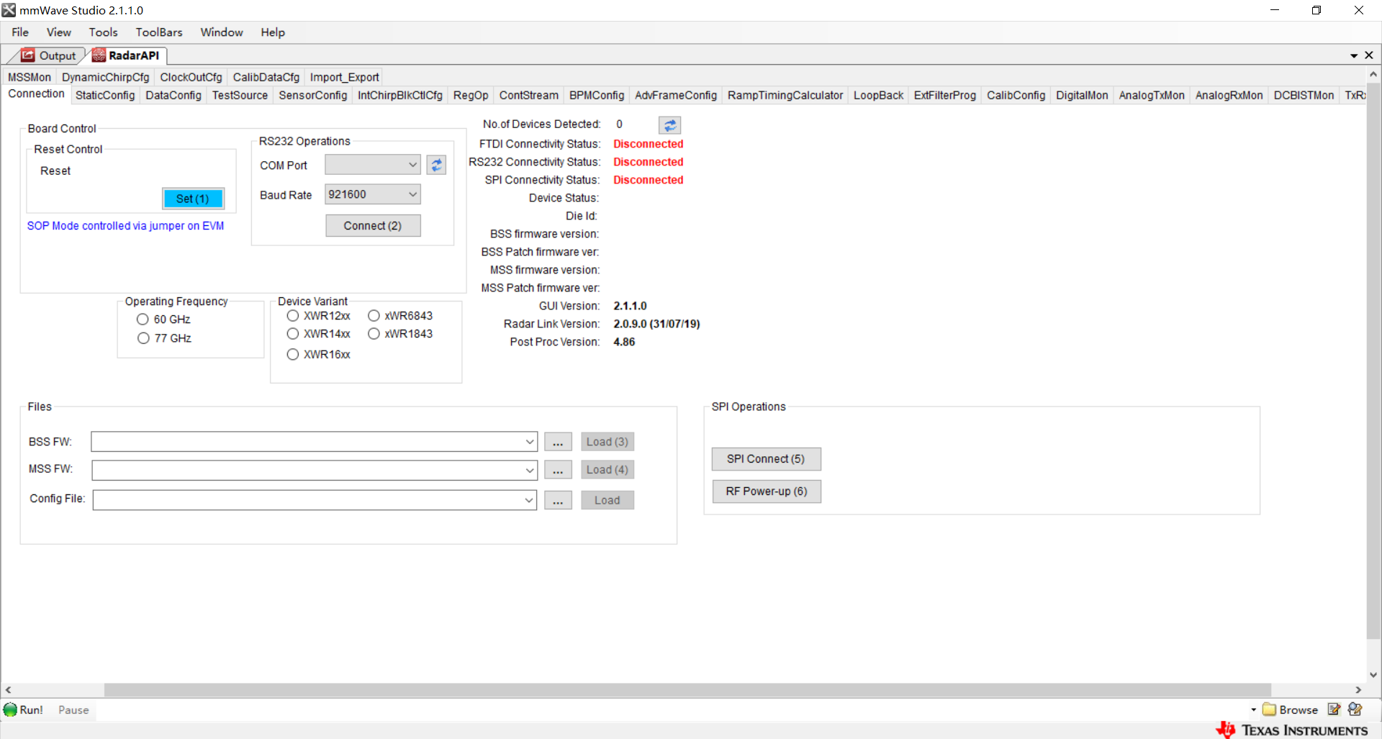The image size is (1382, 739).
Task: Click the RF Power-up (6) button
Action: 767,491
